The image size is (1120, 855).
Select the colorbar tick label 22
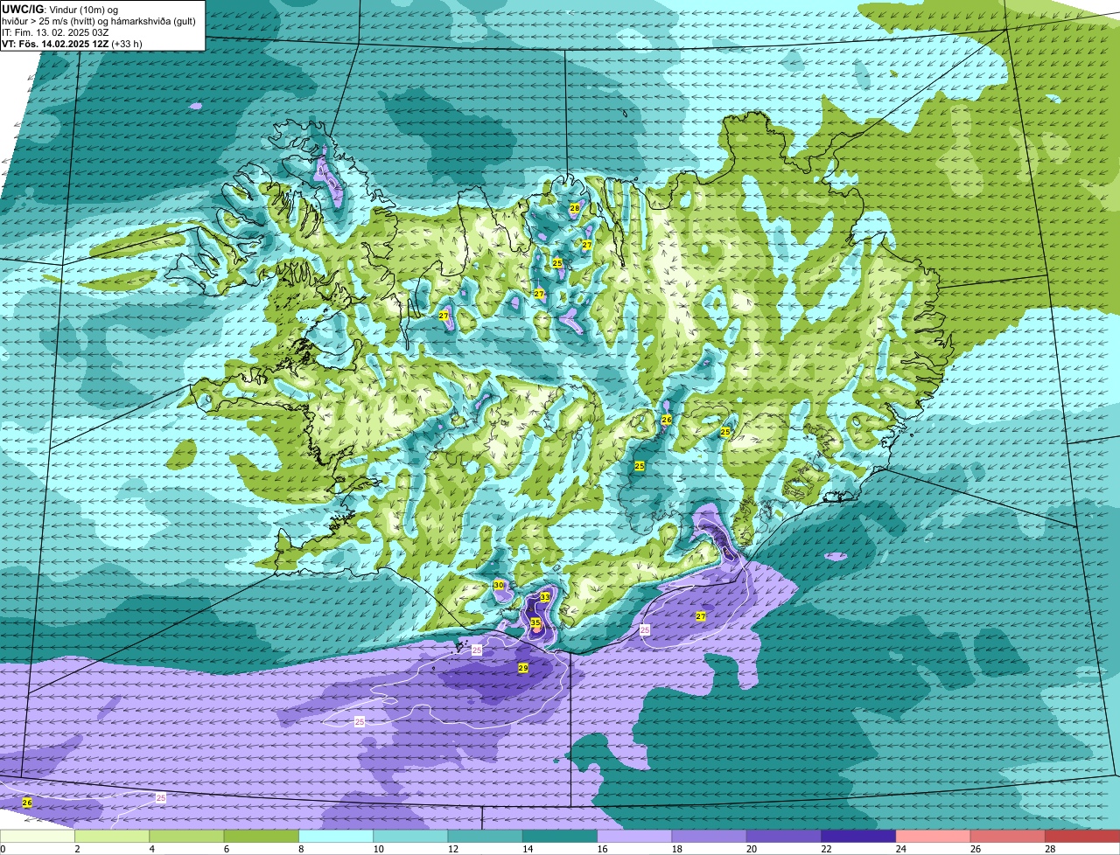[824, 849]
